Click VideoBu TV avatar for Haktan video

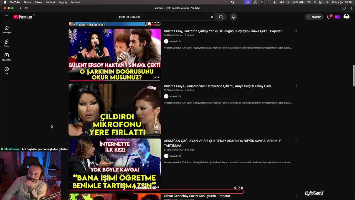(x=166, y=41)
